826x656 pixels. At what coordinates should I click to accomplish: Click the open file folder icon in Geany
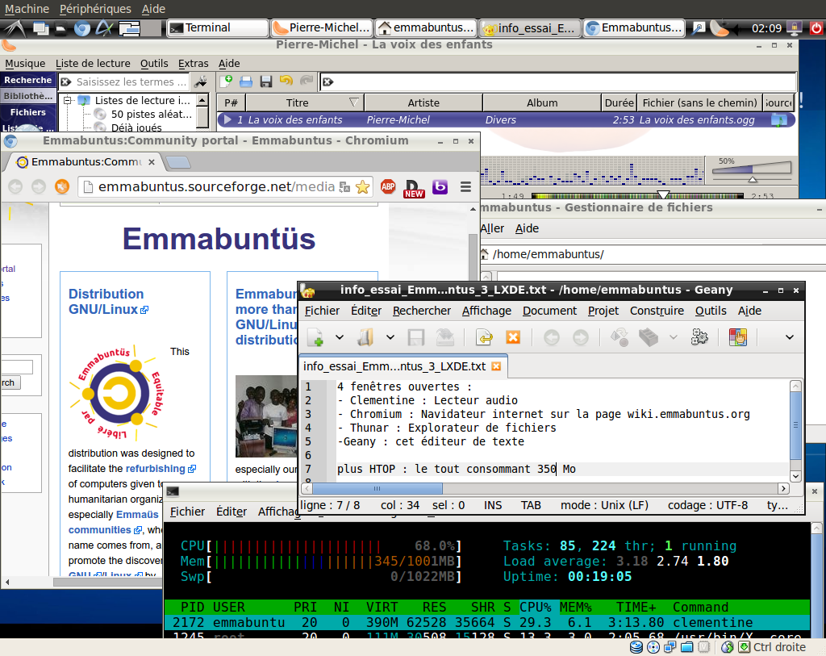365,337
